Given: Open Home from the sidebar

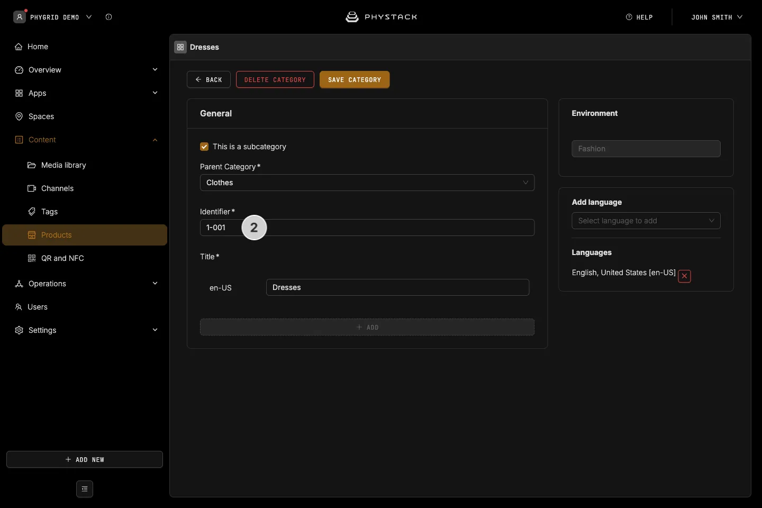Looking at the screenshot, I should (85, 47).
